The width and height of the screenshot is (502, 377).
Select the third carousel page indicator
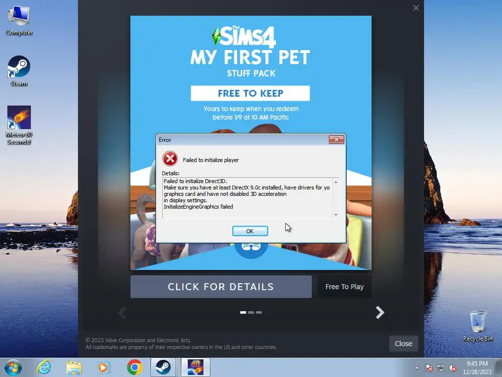tap(259, 312)
